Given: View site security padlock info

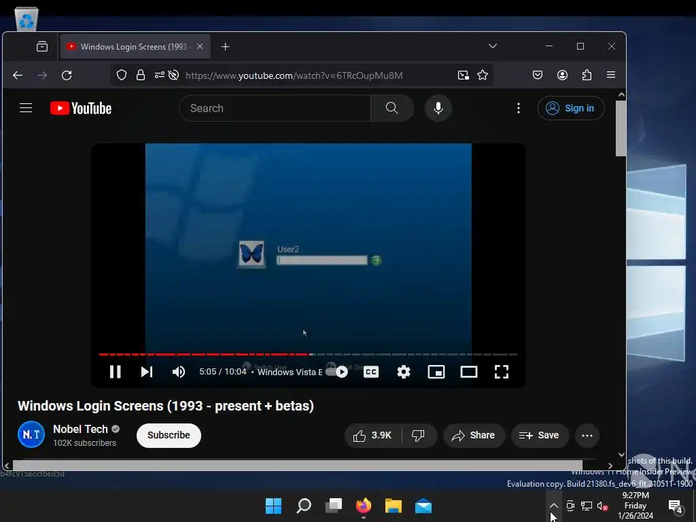Looking at the screenshot, I should click(141, 75).
